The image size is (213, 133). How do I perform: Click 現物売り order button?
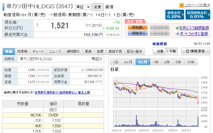point(138,33)
